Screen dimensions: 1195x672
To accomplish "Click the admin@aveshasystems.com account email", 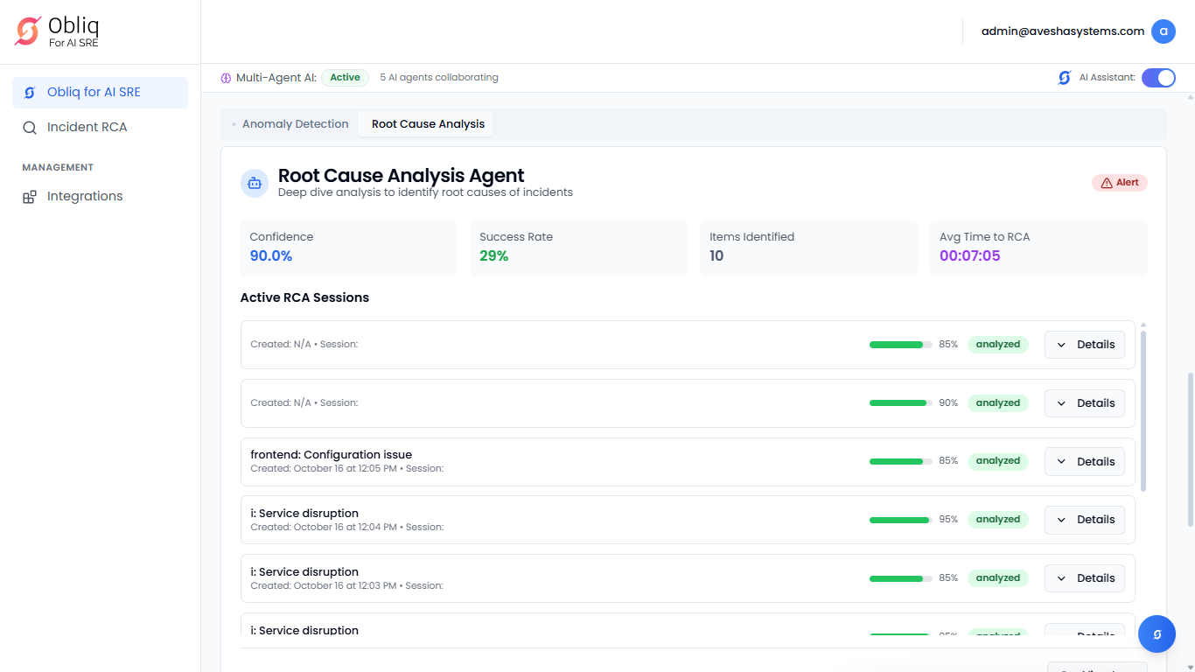I will [x=1062, y=31].
